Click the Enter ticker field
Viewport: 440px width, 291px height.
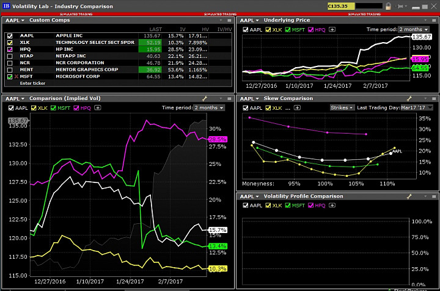click(x=32, y=83)
